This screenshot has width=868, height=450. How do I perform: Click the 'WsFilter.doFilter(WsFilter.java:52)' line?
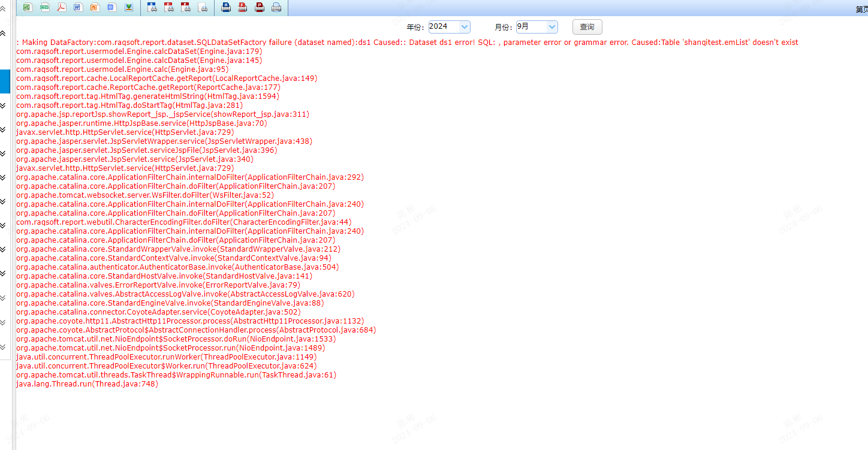(145, 195)
